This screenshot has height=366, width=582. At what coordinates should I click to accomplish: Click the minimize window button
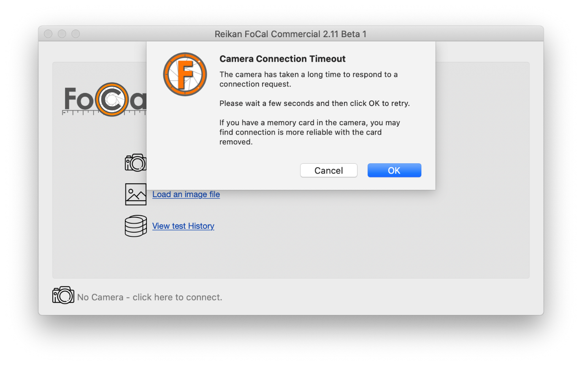coord(62,34)
